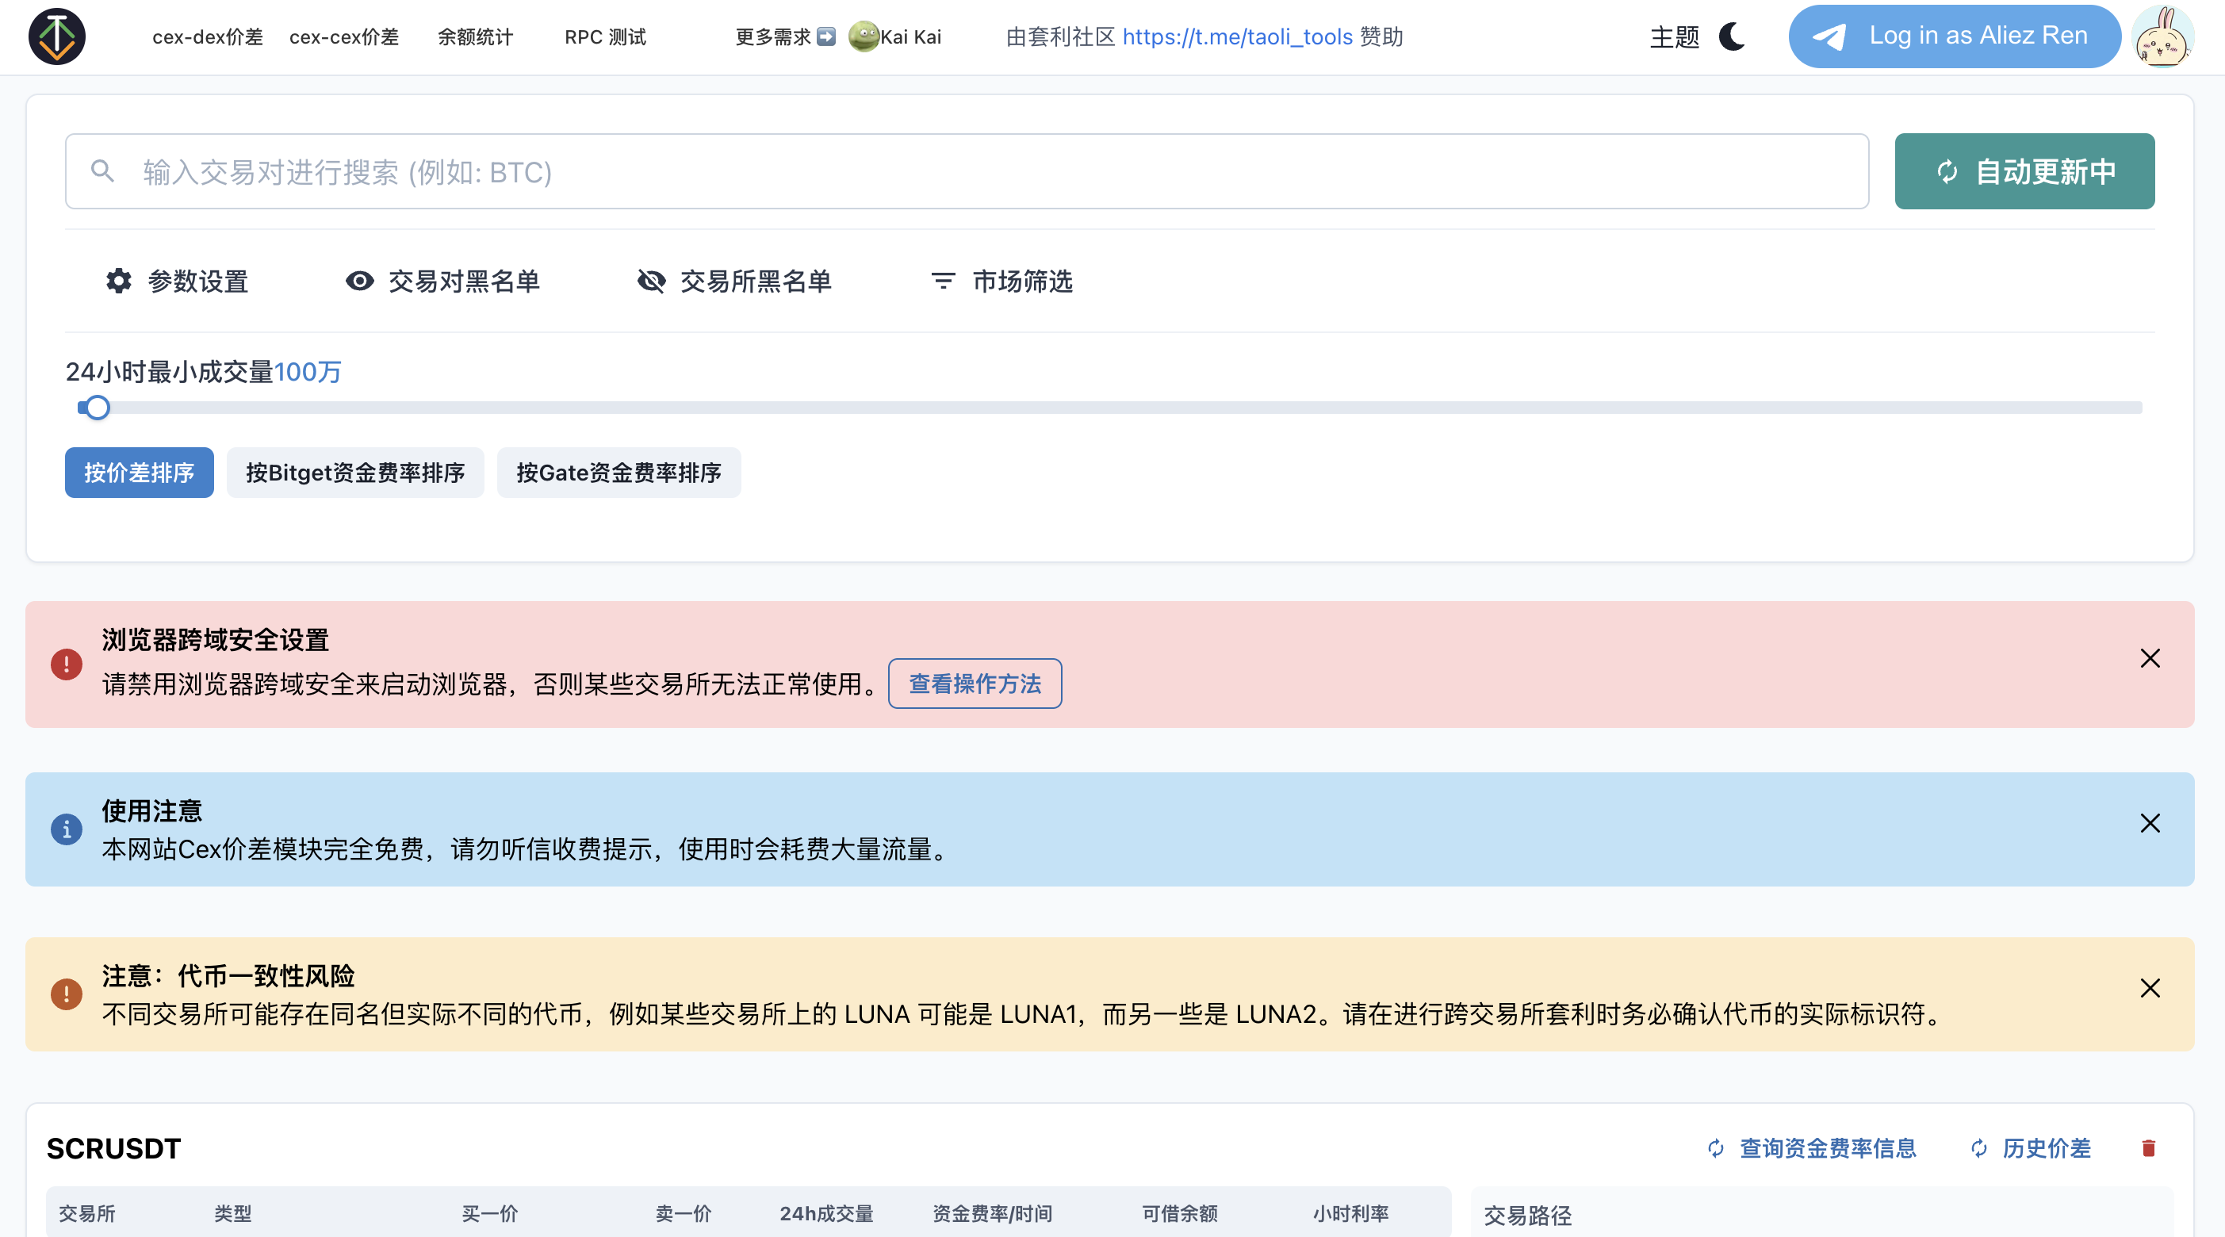Dismiss the 代币一致性风险 warning banner

coord(2150,988)
